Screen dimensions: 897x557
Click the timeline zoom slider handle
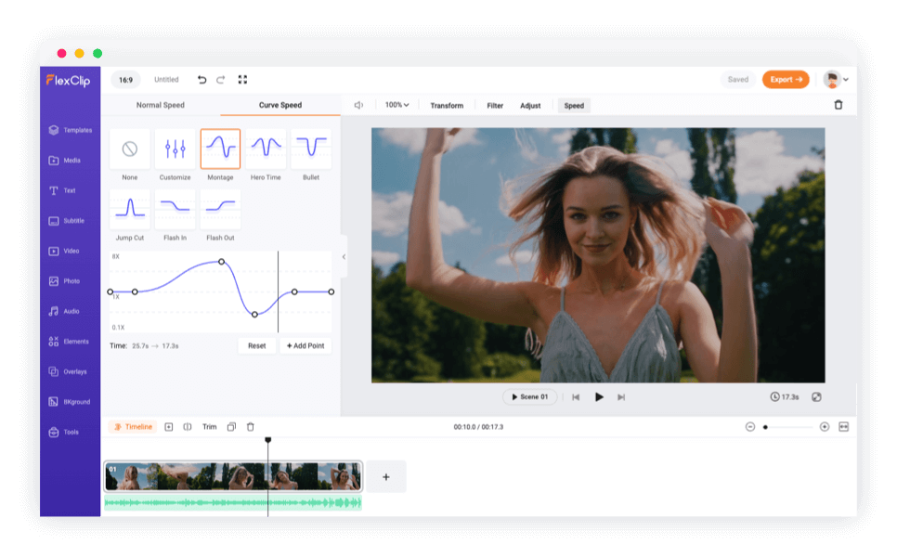coord(765,427)
